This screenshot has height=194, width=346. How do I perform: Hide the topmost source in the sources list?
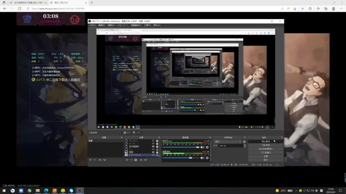(153, 141)
